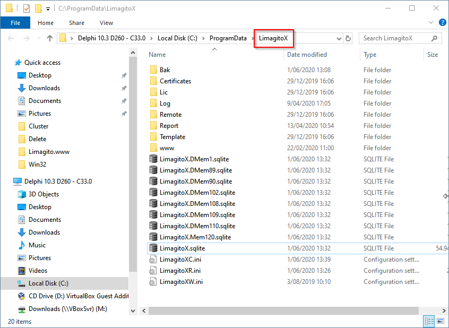Open Cluster folder in Quick access
The height and width of the screenshot is (328, 449).
38,126
